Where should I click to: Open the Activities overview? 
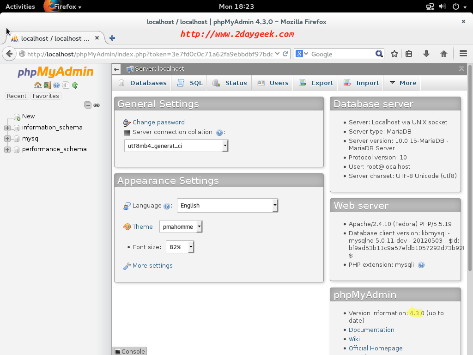click(20, 6)
